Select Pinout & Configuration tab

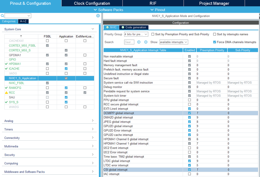click(x=30, y=3)
